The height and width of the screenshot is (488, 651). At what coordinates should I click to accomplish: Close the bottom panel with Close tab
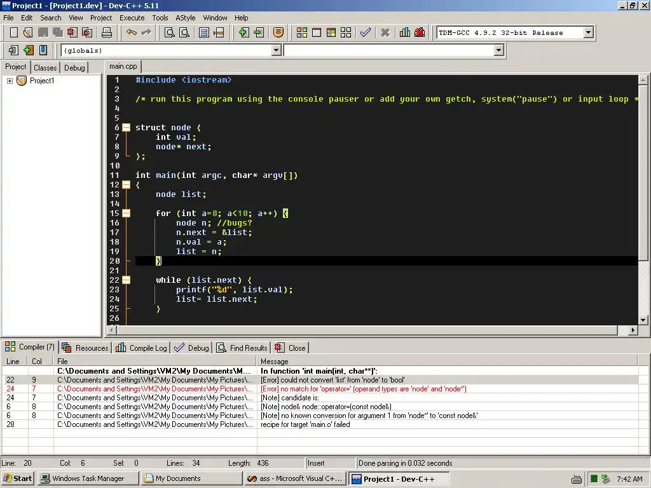290,348
